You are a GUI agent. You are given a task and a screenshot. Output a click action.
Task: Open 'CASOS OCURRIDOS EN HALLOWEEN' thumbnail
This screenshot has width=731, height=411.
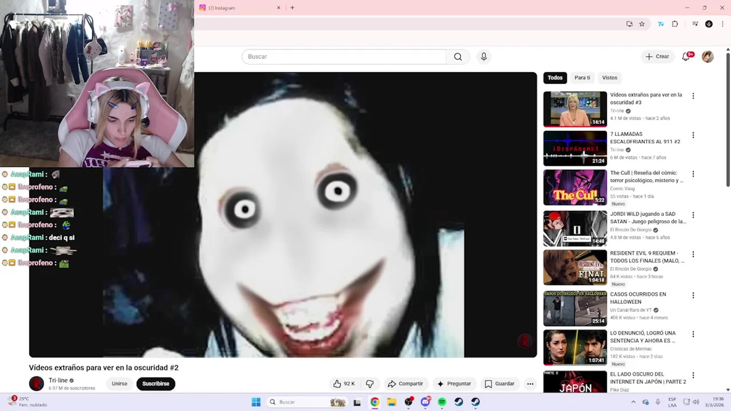coord(575,308)
